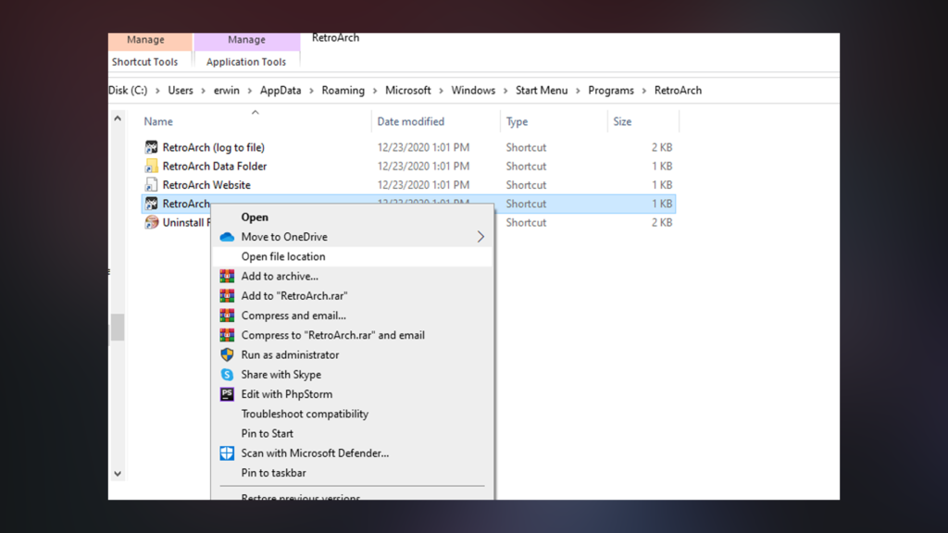Click the OneDrive cloud icon in context menu
This screenshot has width=948, height=533.
point(227,237)
